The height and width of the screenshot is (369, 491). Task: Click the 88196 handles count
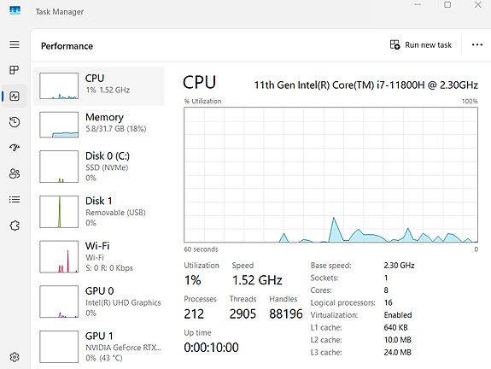tap(286, 313)
